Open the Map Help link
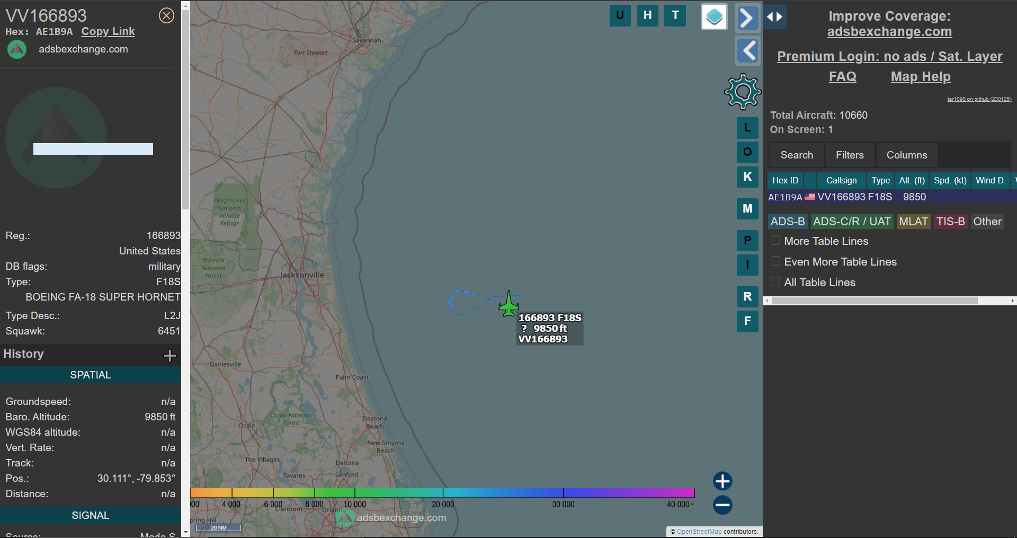This screenshot has width=1017, height=538. (921, 77)
